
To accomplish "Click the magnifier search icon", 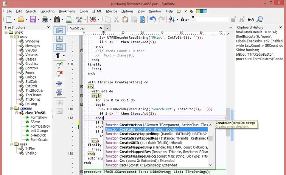I will [x=260, y=19].
